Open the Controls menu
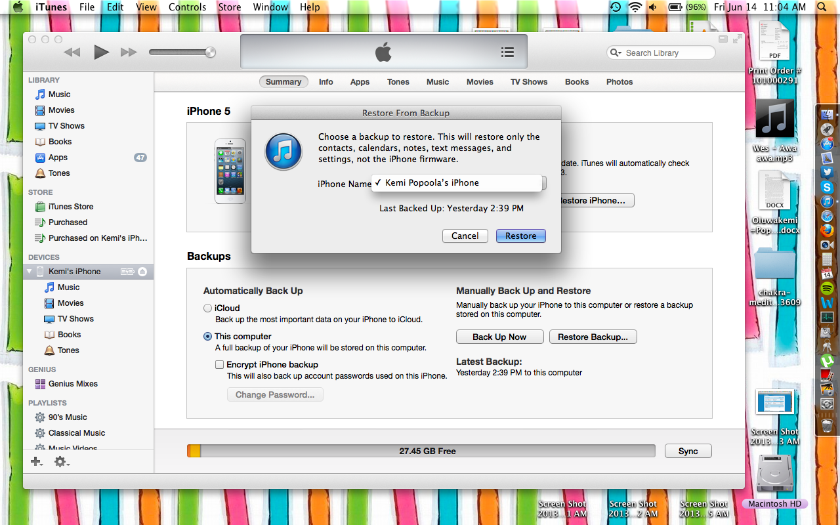 (x=187, y=7)
